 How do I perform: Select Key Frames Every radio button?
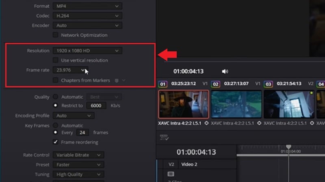(55, 132)
